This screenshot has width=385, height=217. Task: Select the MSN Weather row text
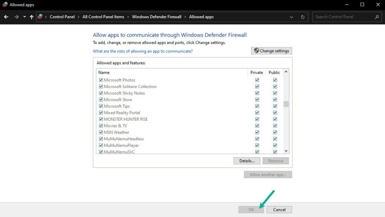[x=117, y=132]
